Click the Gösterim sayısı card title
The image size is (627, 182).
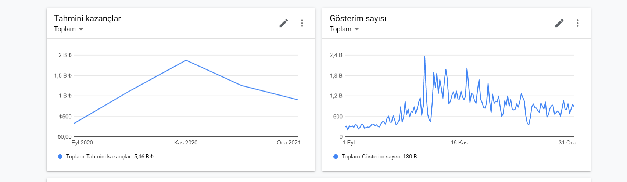click(x=358, y=18)
